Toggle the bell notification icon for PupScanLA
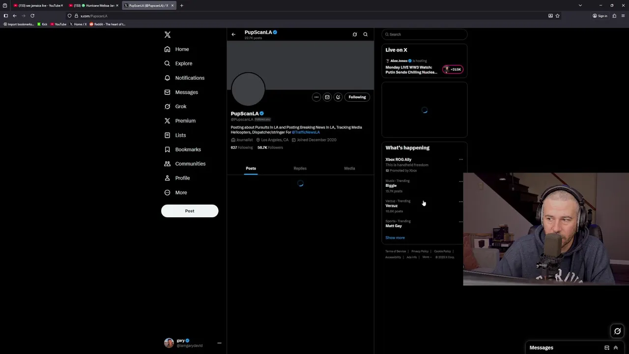629x354 pixels. [x=338, y=97]
